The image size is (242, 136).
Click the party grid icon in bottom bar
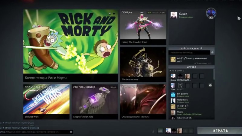click(x=160, y=131)
